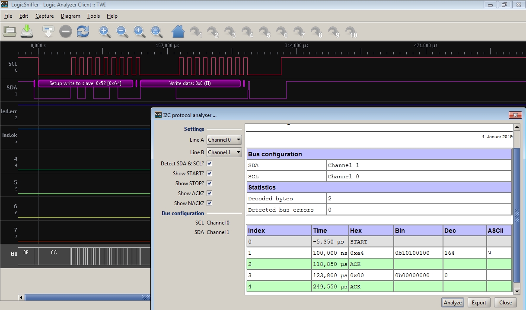Screen dimensions: 526x310
Task: Open the Diagram menu
Action: (70, 16)
